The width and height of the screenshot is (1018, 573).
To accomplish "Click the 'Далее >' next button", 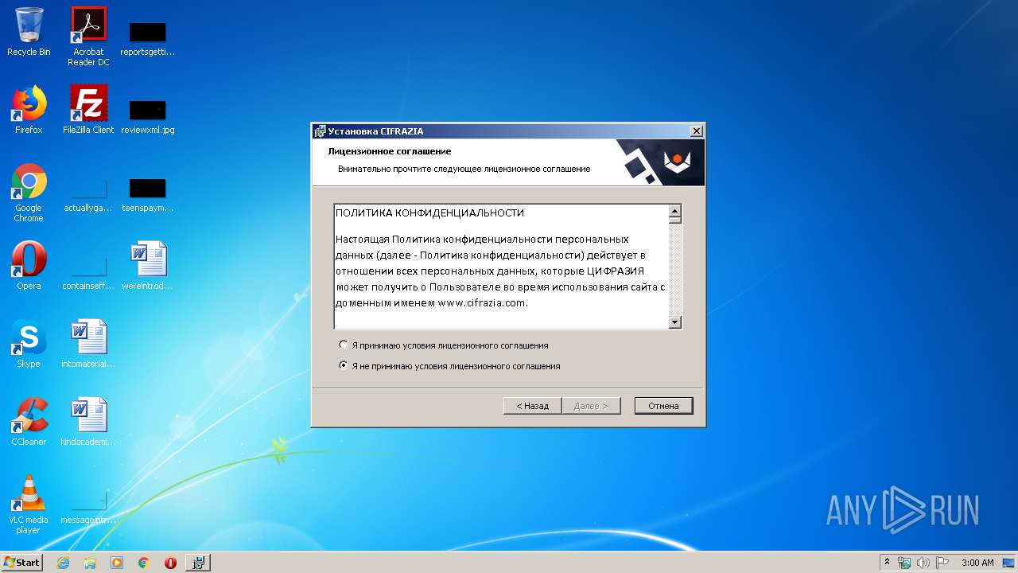I will pos(591,406).
